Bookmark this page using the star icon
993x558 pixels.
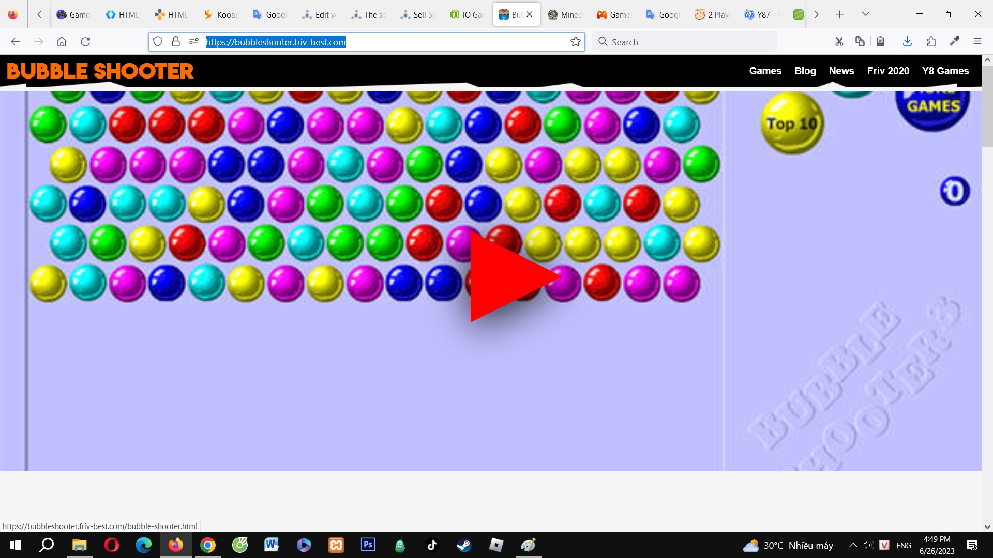click(x=576, y=41)
